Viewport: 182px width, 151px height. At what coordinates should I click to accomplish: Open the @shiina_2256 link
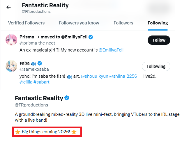[x=123, y=76]
